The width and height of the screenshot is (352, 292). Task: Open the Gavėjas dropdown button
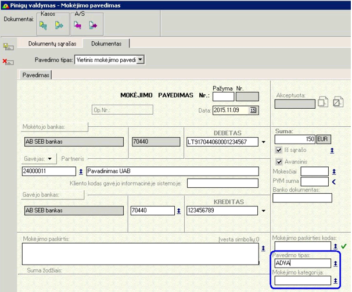click(39, 159)
